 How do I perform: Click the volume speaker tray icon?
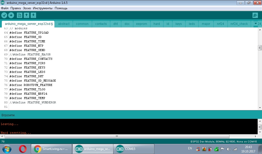pos(228,149)
